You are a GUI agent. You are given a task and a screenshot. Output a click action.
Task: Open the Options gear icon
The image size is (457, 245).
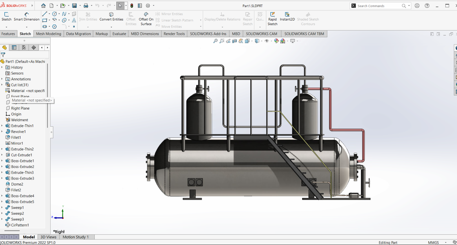tap(148, 5)
